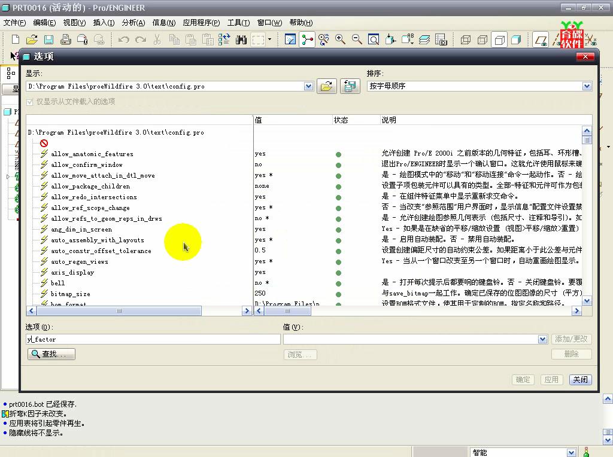
Task: Open dropdown arrow beside selection box icon
Action: click(x=269, y=39)
